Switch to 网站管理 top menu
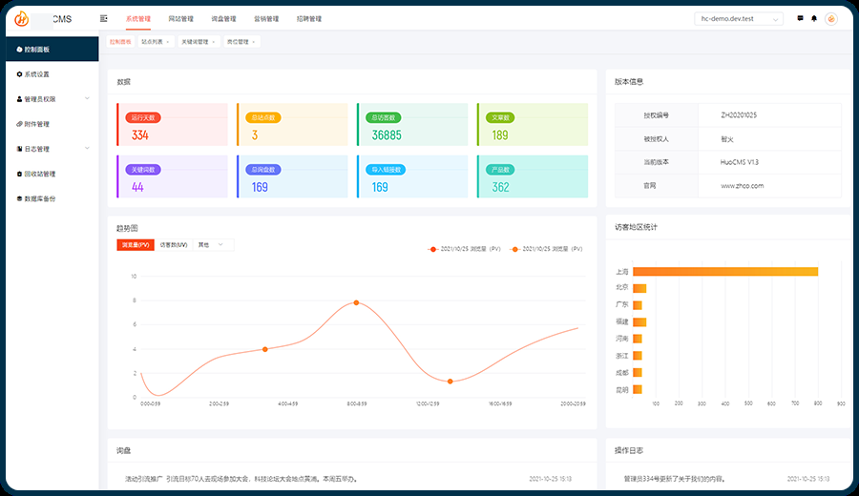Viewport: 859px width, 496px height. pyautogui.click(x=180, y=18)
